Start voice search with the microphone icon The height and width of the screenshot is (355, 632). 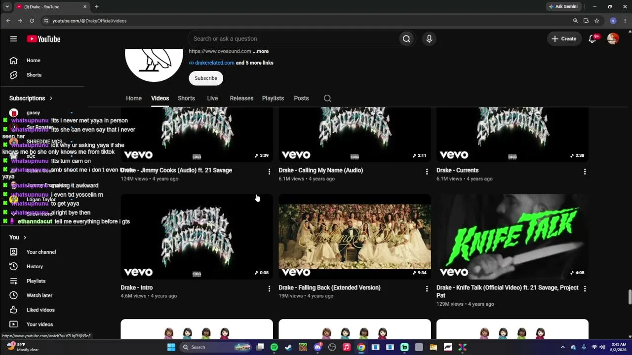[429, 39]
